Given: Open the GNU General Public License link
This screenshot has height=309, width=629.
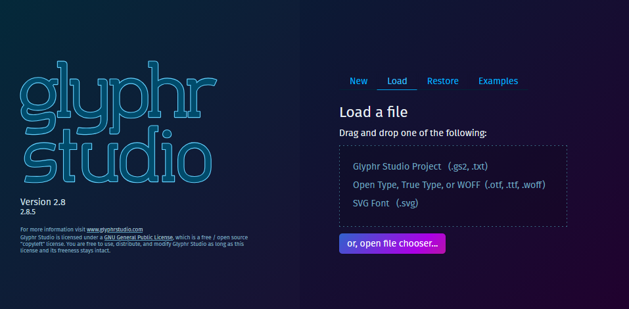Looking at the screenshot, I should (139, 237).
